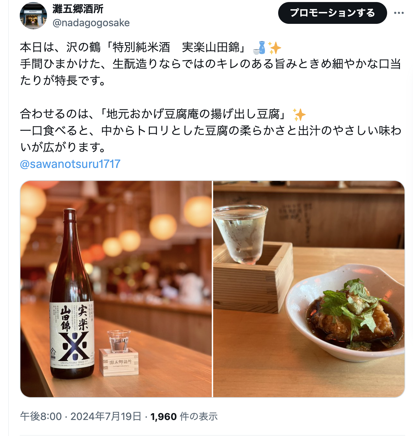The height and width of the screenshot is (436, 413).
Task: Open the agedashi tofu photo on the right
Action: click(309, 289)
